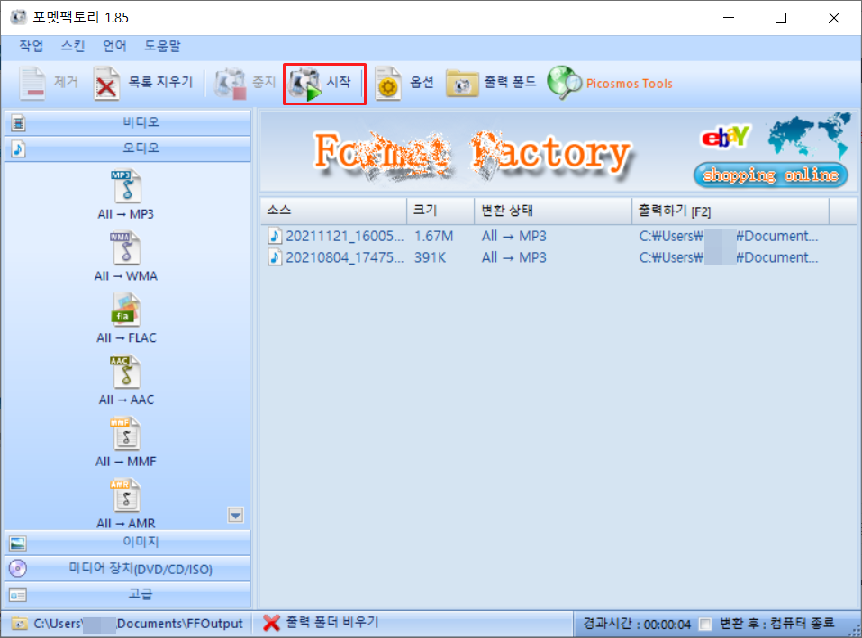Select the file row 20210804_17475...
Viewport: 862px width, 638px height.
click(x=558, y=257)
